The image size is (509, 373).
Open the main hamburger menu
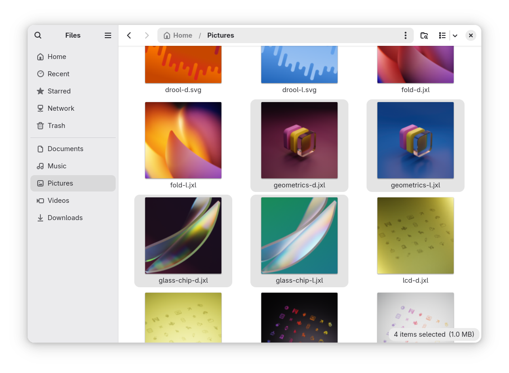tap(108, 35)
